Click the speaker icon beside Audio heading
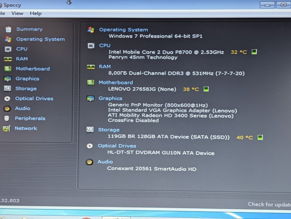Viewport: 291px width, 219px height. 89,162
